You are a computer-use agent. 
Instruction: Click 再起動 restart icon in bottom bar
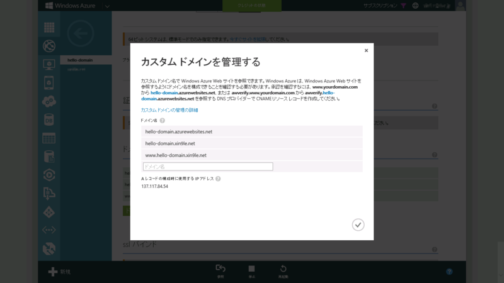click(283, 271)
